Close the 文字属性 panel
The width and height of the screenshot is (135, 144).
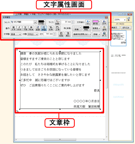point(106,17)
